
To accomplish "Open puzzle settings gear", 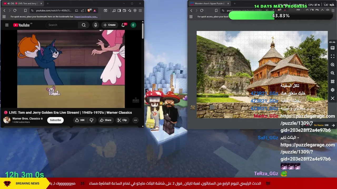I will tap(333, 90).
